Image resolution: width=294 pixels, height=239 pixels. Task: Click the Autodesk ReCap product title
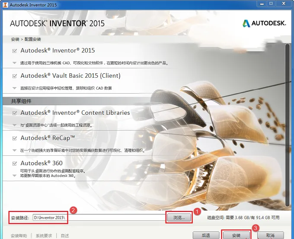coord(48,138)
